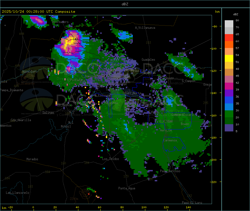
Task: Click the Aerp_GH place label
Action: pyautogui.click(x=166, y=130)
